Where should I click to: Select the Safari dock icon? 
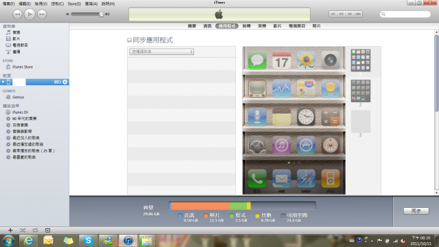pyautogui.click(x=306, y=178)
